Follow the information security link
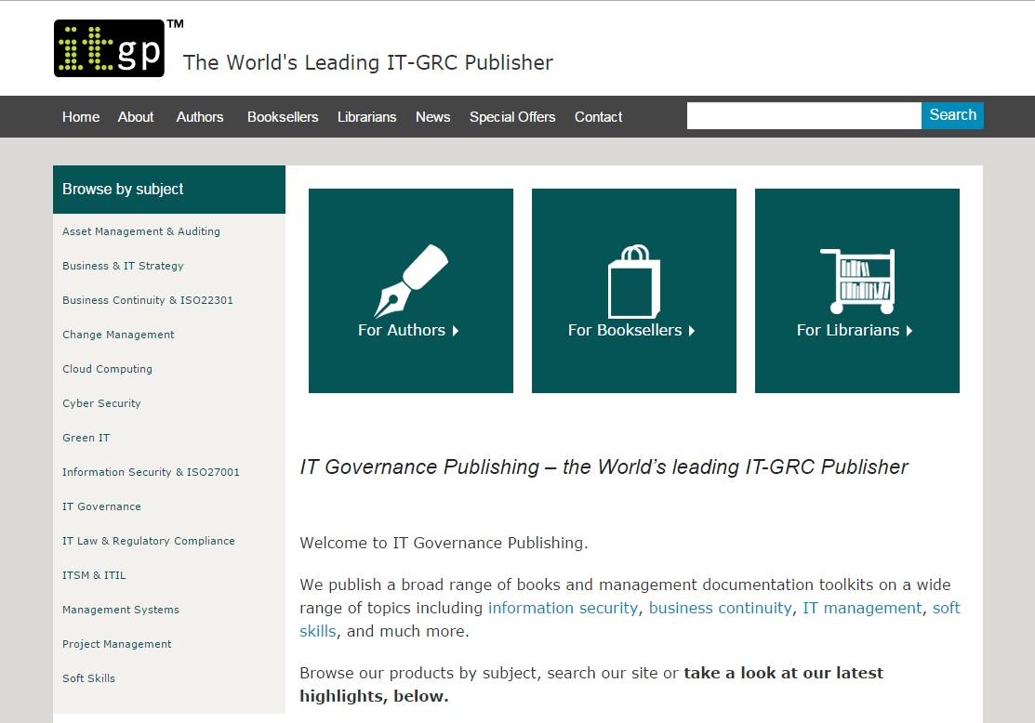This screenshot has height=723, width=1035. (x=563, y=608)
